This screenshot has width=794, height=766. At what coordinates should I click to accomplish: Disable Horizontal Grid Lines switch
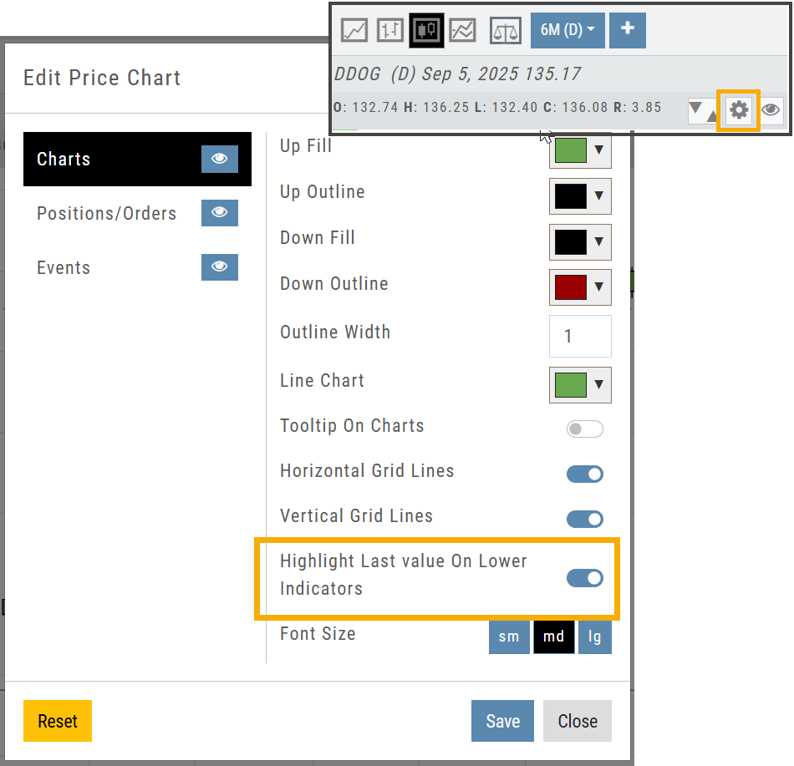click(584, 474)
